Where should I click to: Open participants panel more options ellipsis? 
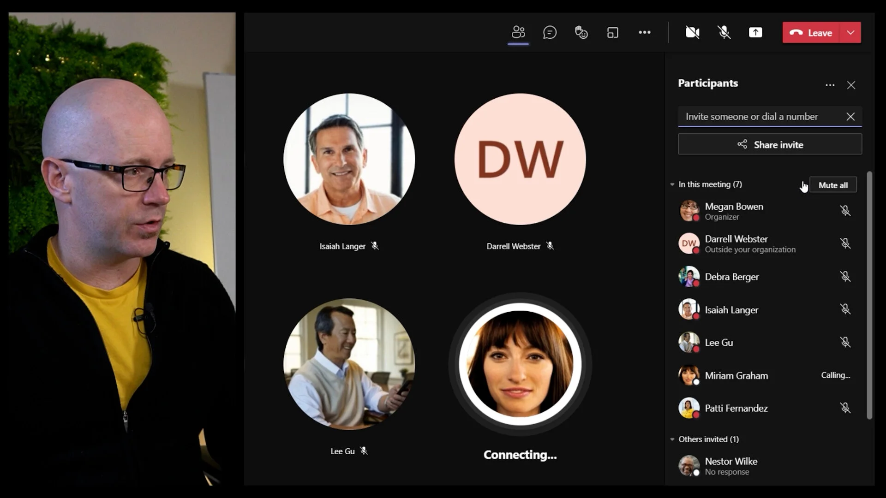(830, 85)
